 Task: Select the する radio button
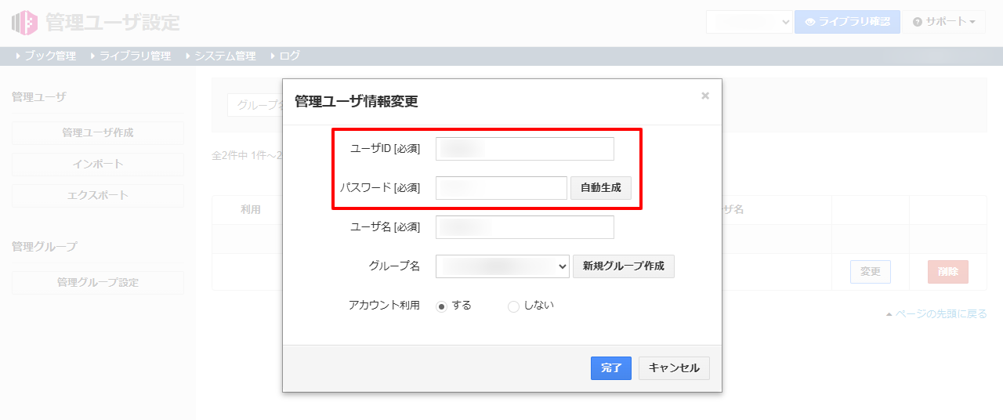441,306
